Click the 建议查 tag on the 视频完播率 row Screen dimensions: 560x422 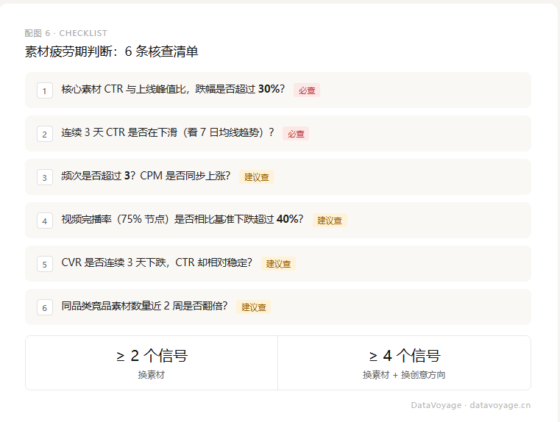tap(330, 221)
